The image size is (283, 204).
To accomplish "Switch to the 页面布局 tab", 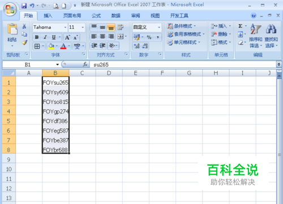I will (x=72, y=16).
